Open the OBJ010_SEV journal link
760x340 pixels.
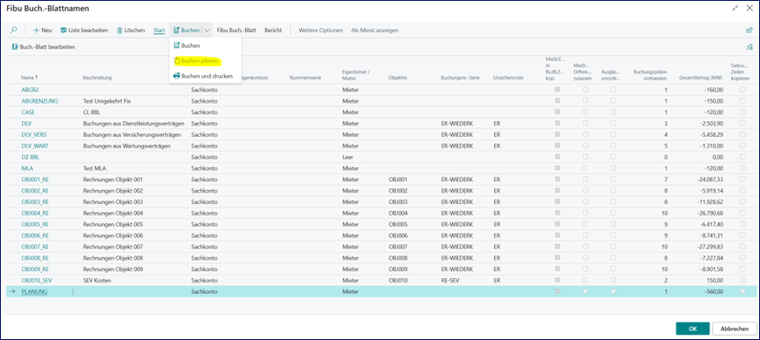point(37,281)
